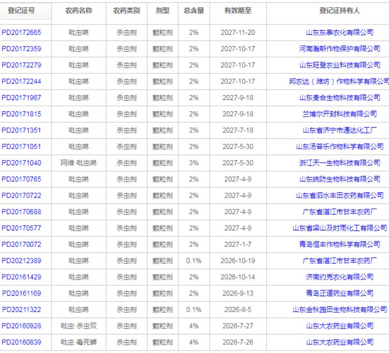The height and width of the screenshot is (353, 389).
Task: Open holder 兰博尔开封科技有限公司
Action: 339,114
